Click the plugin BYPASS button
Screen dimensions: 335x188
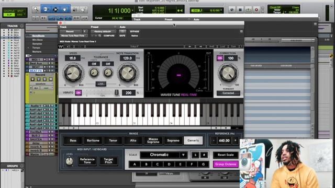pyautogui.click(x=135, y=31)
